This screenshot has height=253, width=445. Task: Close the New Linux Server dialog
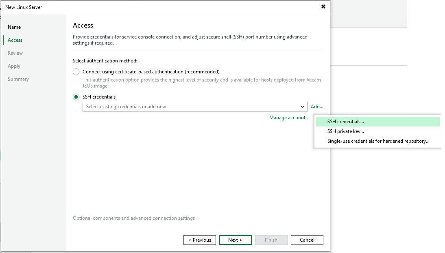[x=323, y=6]
